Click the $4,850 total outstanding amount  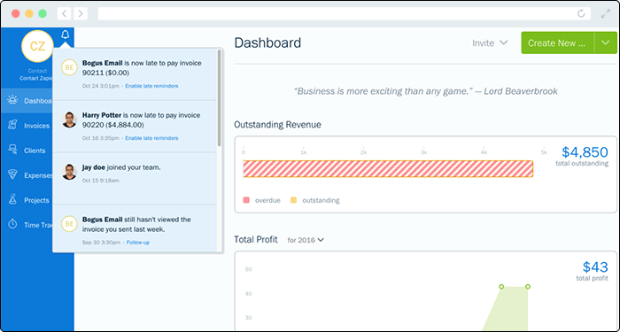click(585, 151)
